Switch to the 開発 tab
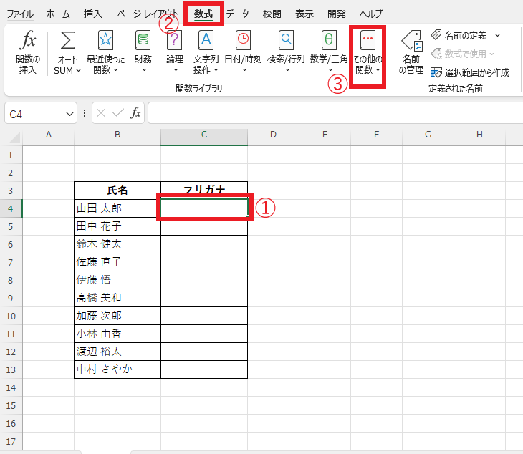Viewport: 523px width, 454px height. pyautogui.click(x=337, y=14)
